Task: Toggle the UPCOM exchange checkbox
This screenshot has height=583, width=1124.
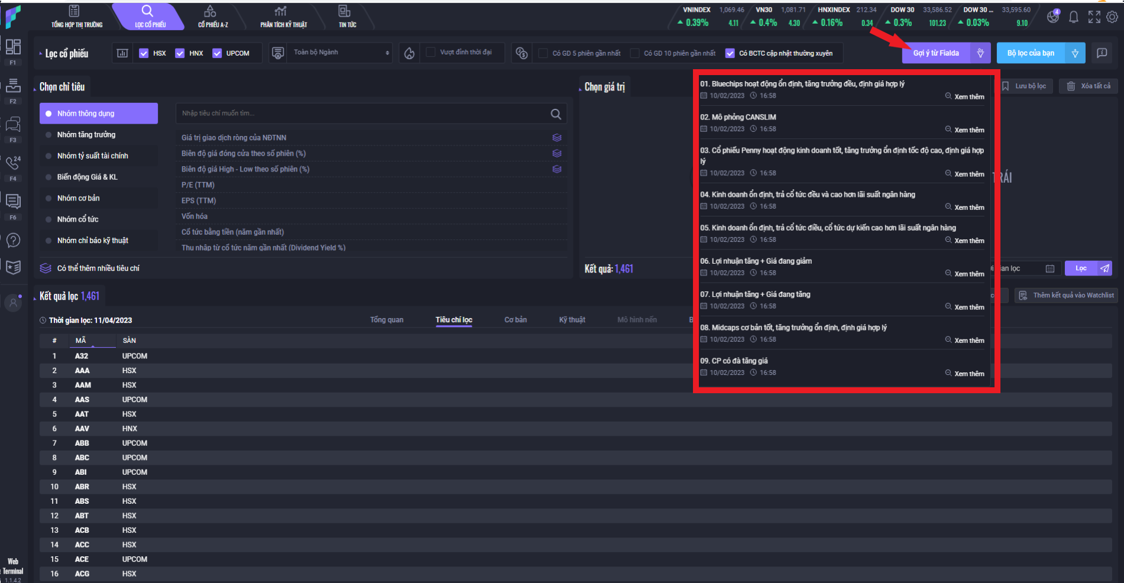Action: click(217, 53)
